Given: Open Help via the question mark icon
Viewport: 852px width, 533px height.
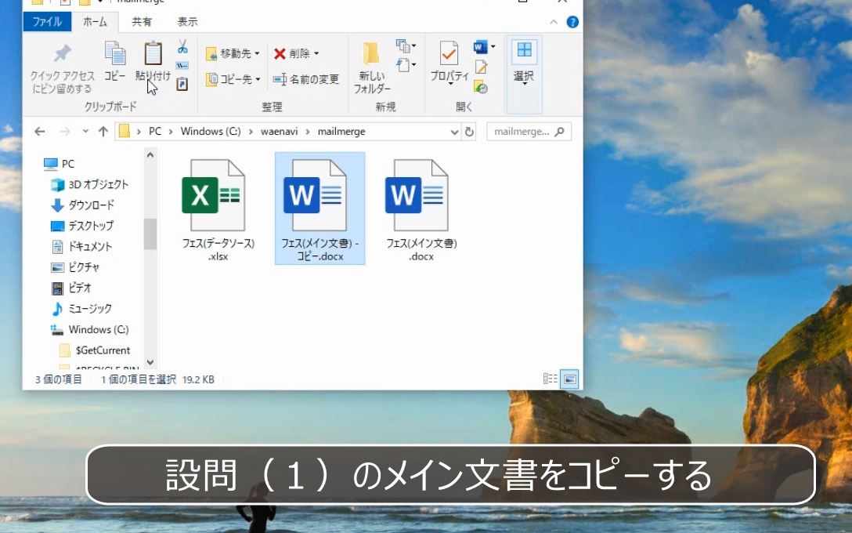Looking at the screenshot, I should 572,21.
